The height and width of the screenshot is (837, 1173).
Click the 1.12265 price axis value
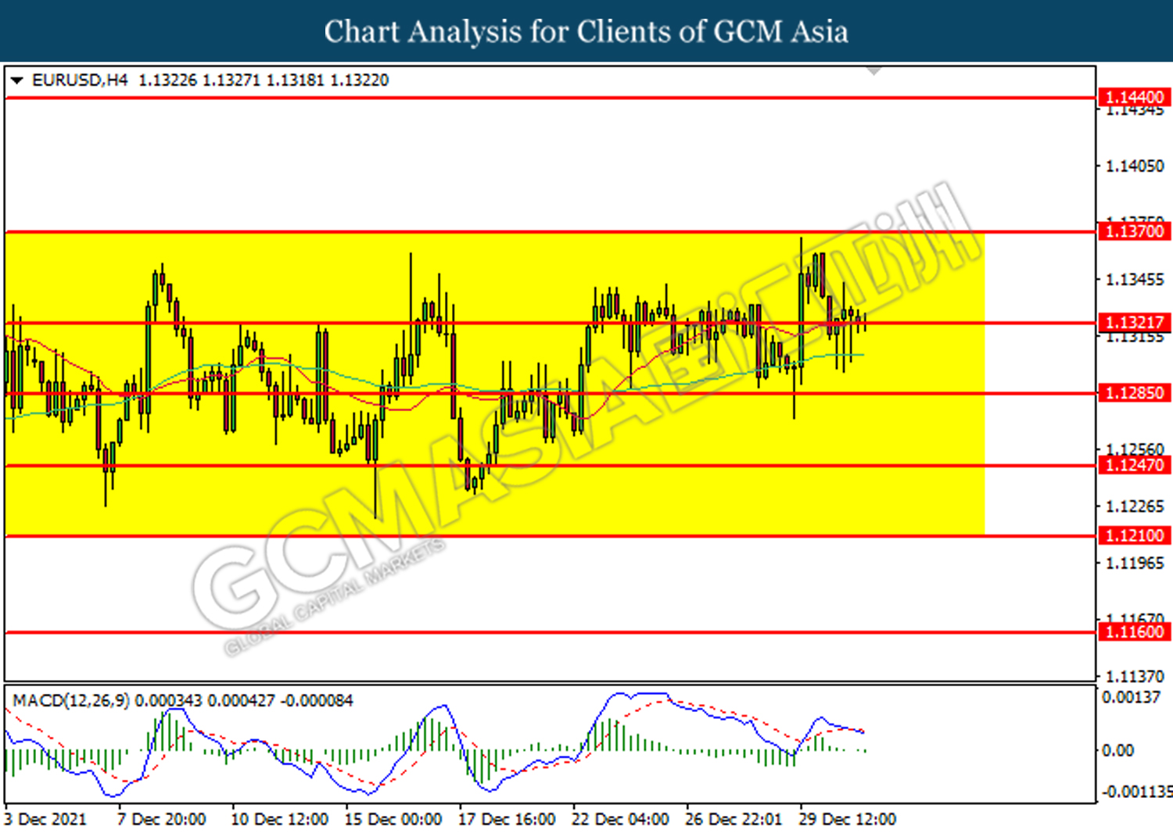[x=1135, y=507]
